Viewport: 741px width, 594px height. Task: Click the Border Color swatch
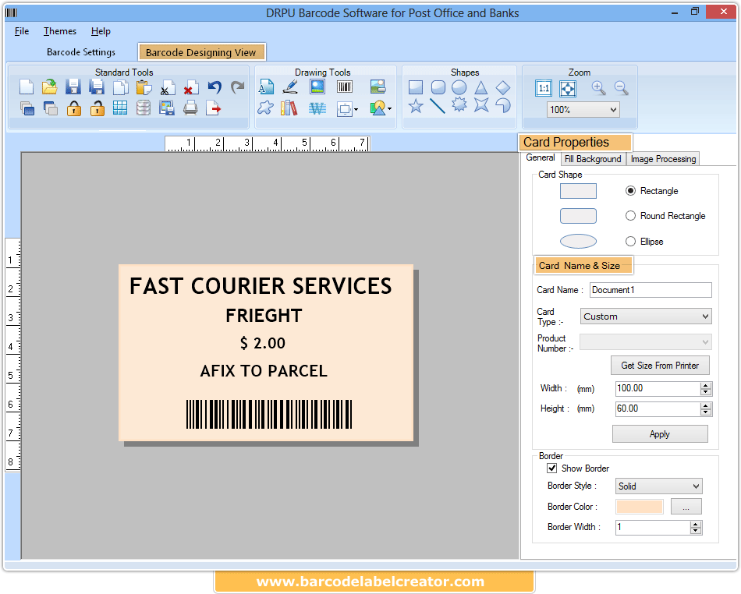coord(640,507)
